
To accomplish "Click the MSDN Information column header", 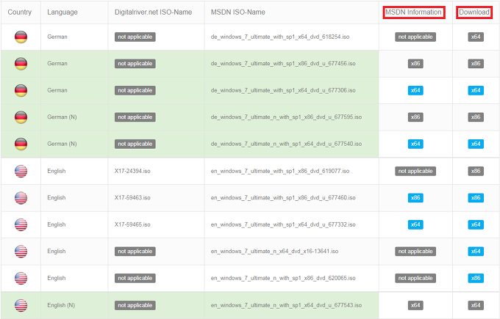I will 413,12.
